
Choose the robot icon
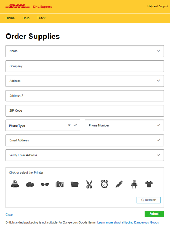(134, 184)
